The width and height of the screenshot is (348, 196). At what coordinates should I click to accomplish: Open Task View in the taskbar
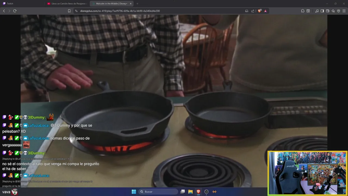pos(183,192)
